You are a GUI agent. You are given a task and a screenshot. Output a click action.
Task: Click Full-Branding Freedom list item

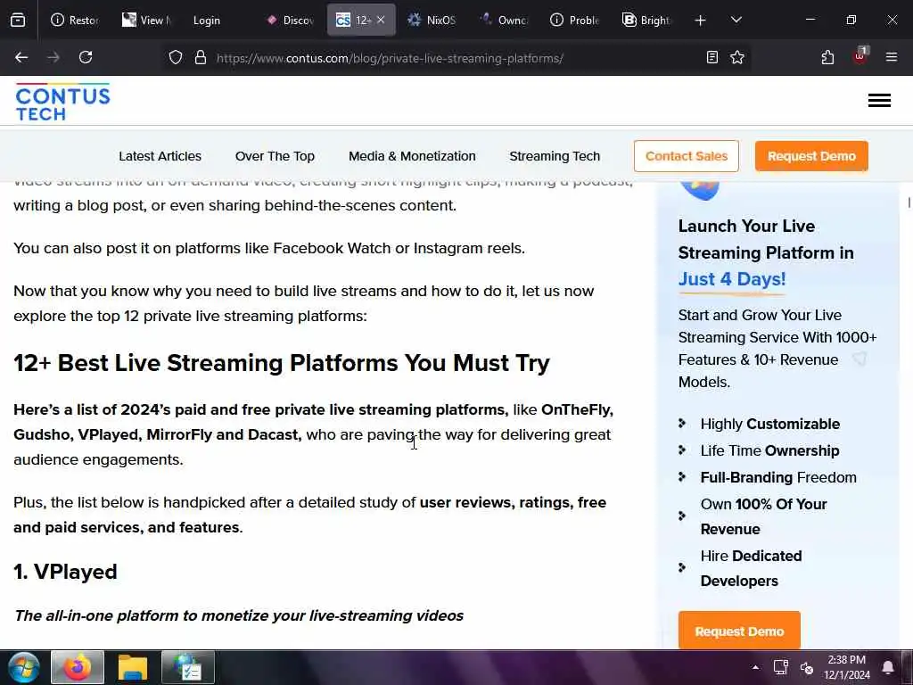click(x=778, y=478)
